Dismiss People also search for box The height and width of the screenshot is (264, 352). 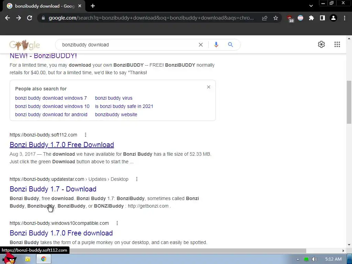click(209, 87)
